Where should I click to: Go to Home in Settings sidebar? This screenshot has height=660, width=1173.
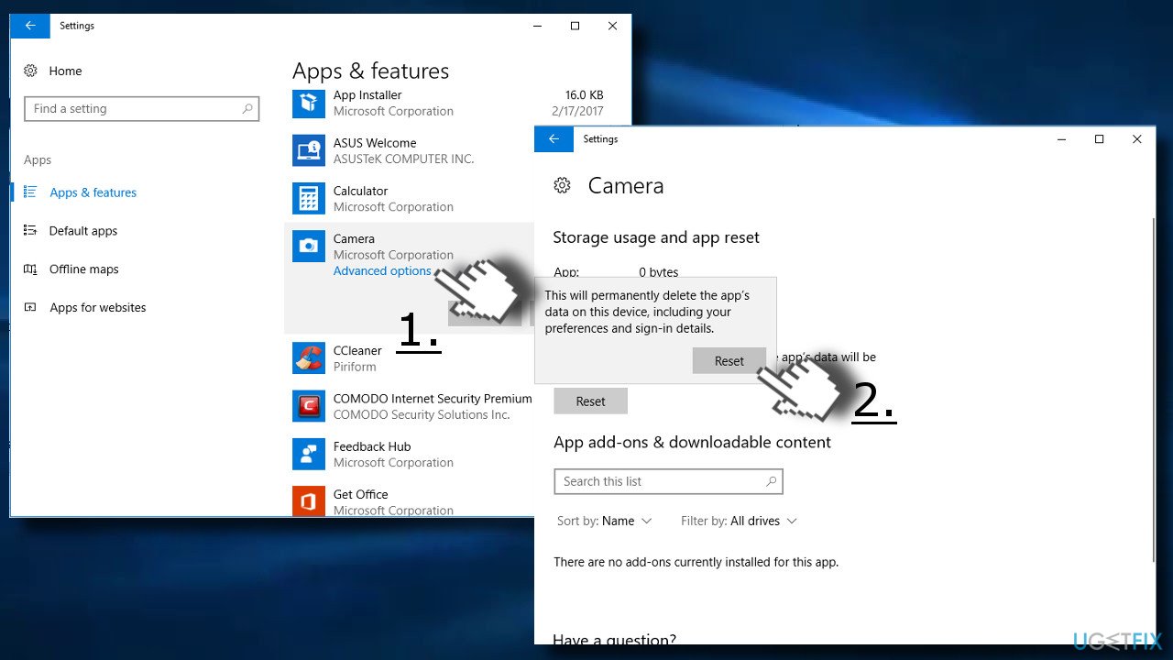pyautogui.click(x=65, y=71)
